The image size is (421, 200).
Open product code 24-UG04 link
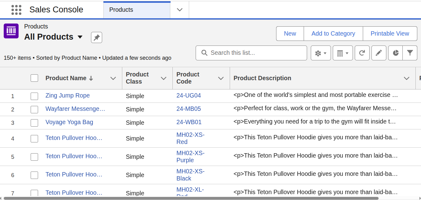point(189,95)
